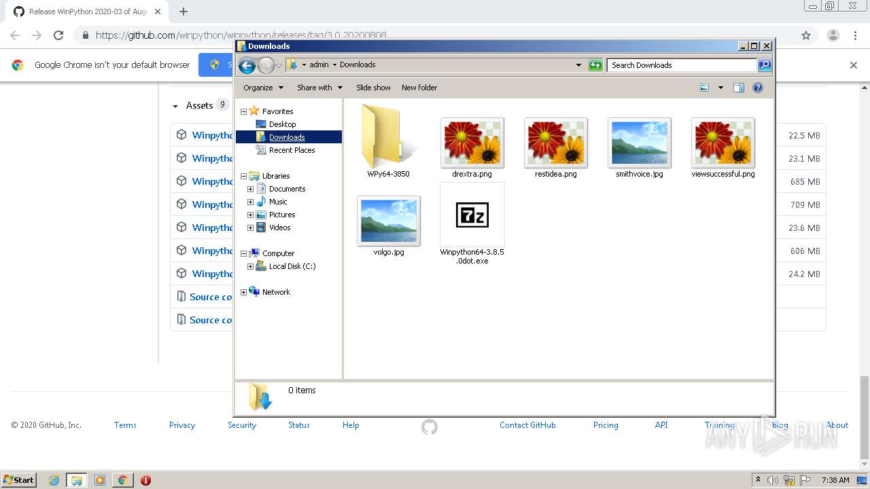Select the volgo.jpg thumbnail
Image resolution: width=870 pixels, height=489 pixels.
point(388,221)
